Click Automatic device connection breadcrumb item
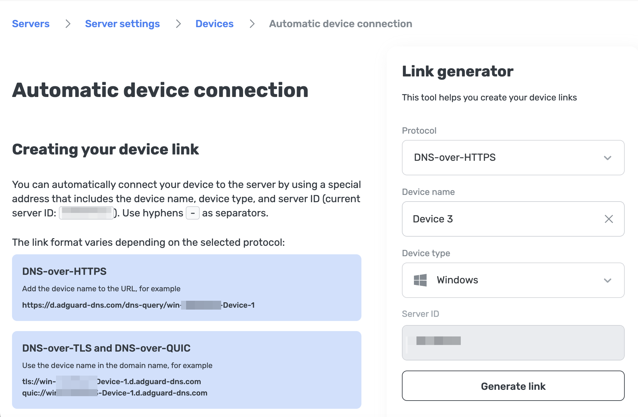Screen dimensions: 638x417 341,24
